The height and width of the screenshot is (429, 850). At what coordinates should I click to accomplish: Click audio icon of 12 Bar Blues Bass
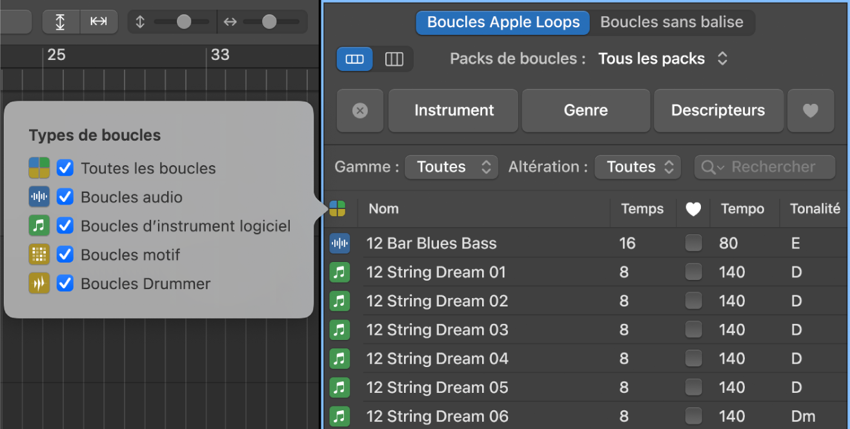point(339,243)
